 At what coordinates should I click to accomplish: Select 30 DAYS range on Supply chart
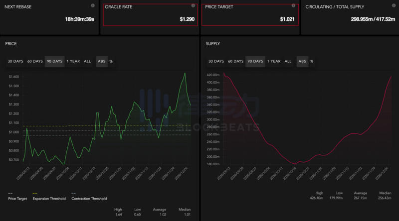pos(215,61)
